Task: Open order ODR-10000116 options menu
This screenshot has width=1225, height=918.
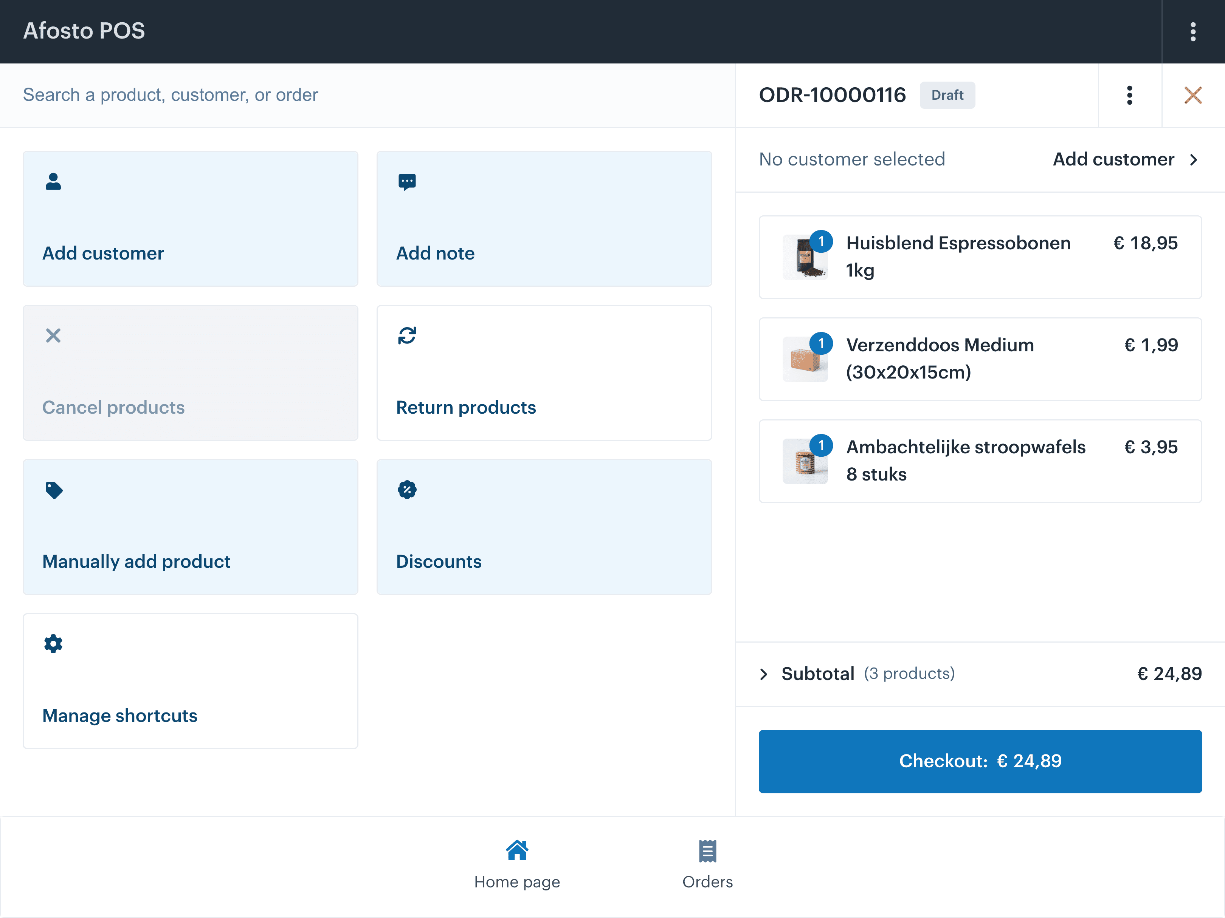Action: pyautogui.click(x=1130, y=95)
